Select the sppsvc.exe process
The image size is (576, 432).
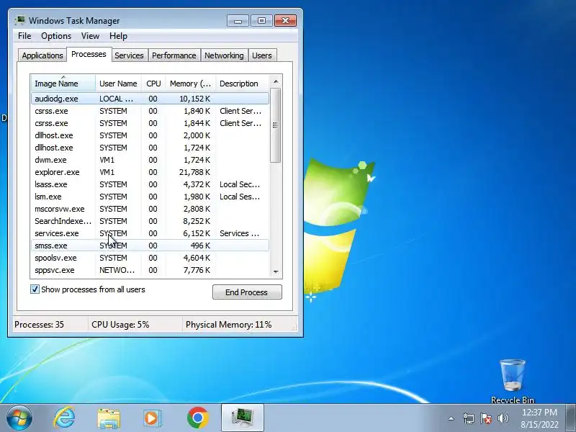point(150,270)
